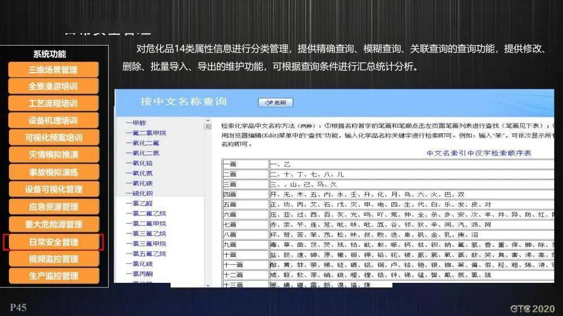Open 设备可视化管理 module
563x316 pixels.
(53, 189)
